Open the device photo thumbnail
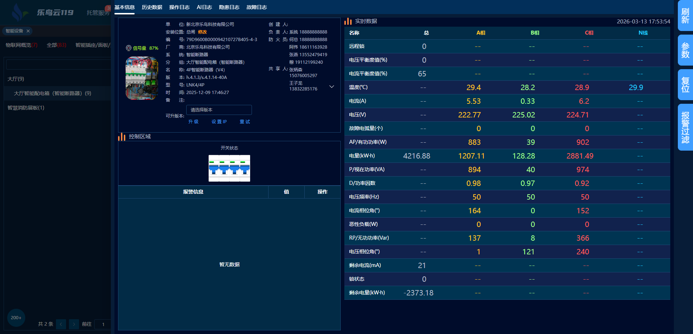Screen dimensions: 693x334 point(141,78)
